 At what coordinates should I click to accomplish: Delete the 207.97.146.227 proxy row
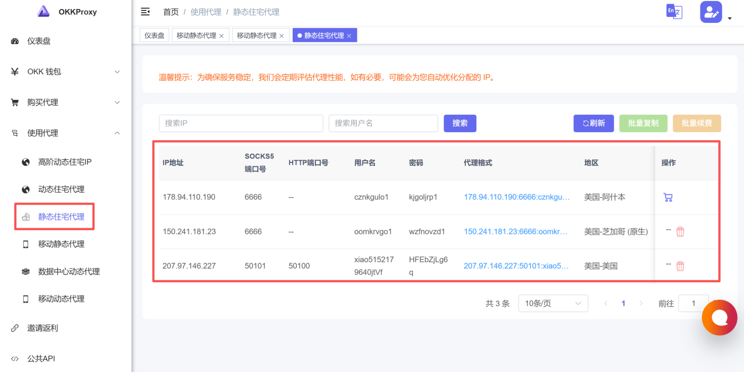click(680, 266)
